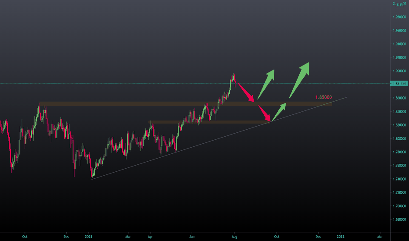Click the 1.780000 price axis label
This screenshot has width=409, height=241.
(399, 152)
